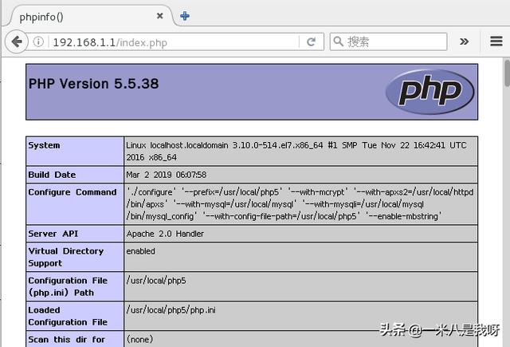Click the 'System' row label
The width and height of the screenshot is (510, 347).
[44, 145]
